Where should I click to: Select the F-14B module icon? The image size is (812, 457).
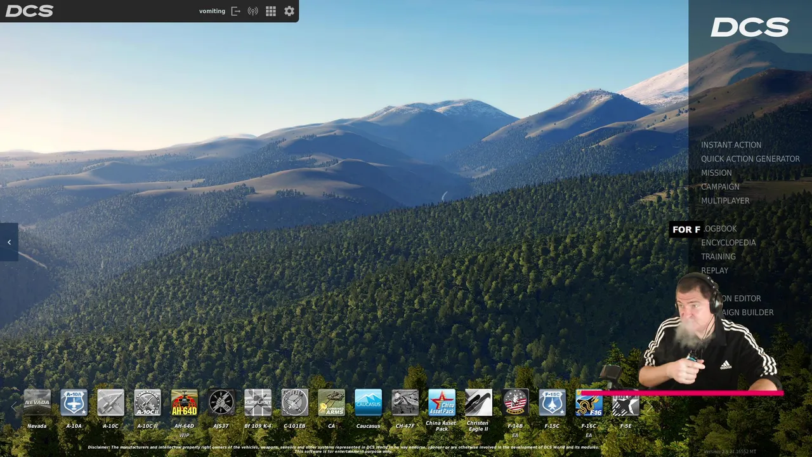tap(515, 402)
